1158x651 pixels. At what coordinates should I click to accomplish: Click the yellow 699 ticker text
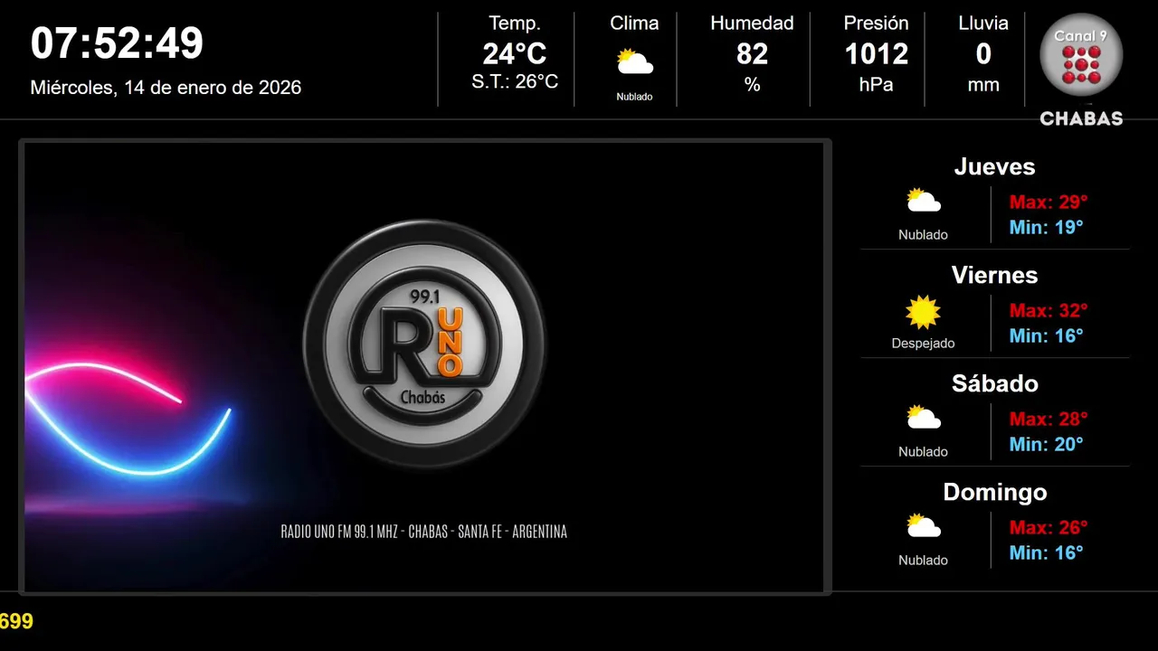(x=16, y=621)
